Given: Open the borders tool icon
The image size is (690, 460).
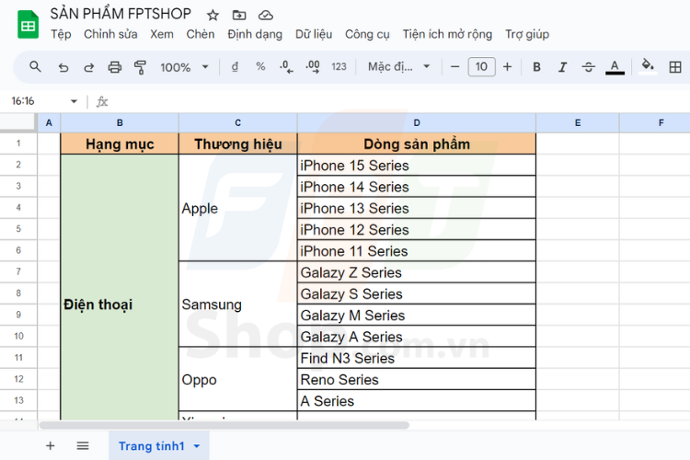Looking at the screenshot, I should click(675, 67).
